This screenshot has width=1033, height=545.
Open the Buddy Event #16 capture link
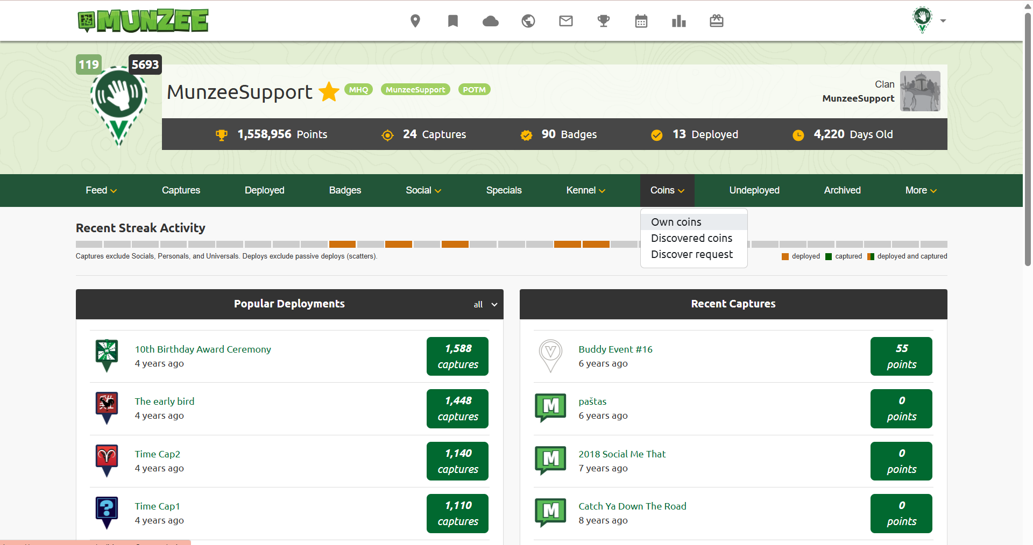pos(615,349)
